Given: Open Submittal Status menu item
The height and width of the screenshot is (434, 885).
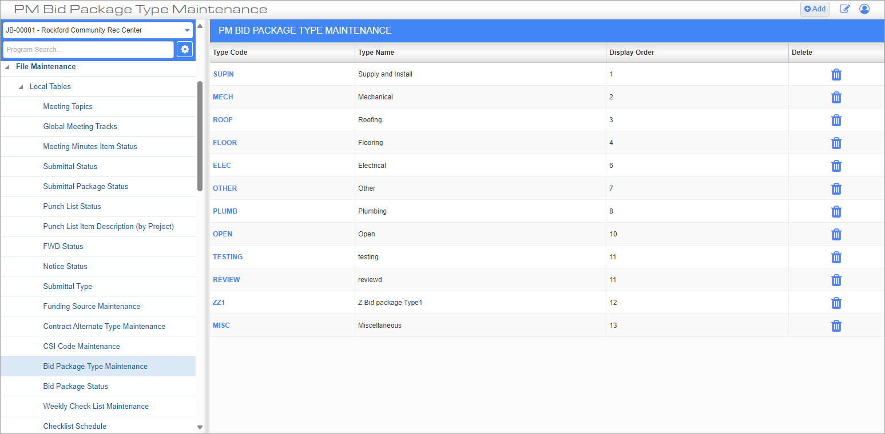Looking at the screenshot, I should pos(70,167).
